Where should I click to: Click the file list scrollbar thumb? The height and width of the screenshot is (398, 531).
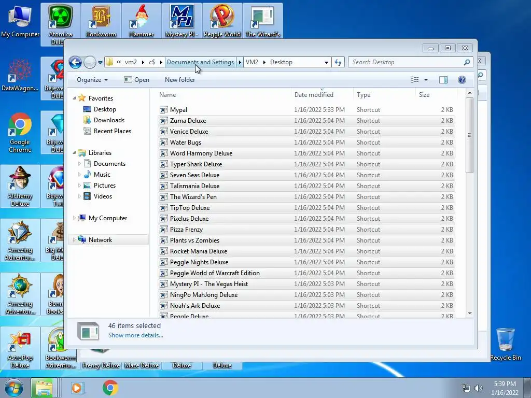click(x=469, y=135)
